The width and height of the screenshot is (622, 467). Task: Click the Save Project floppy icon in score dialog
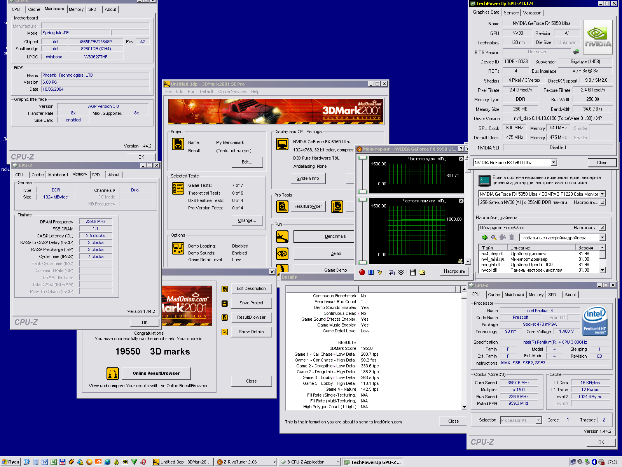point(225,303)
